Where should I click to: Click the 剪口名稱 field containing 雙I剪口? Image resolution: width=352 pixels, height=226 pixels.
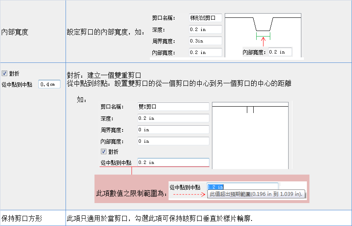click(173, 107)
